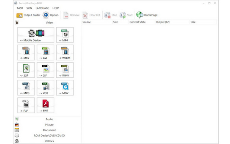Select the MPG conversion icon
The image size is (230, 144).
tap(26, 88)
